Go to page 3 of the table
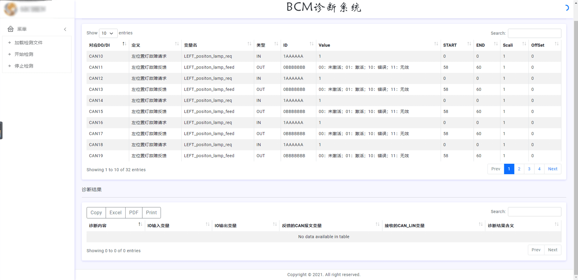This screenshot has height=280, width=578. tap(529, 169)
